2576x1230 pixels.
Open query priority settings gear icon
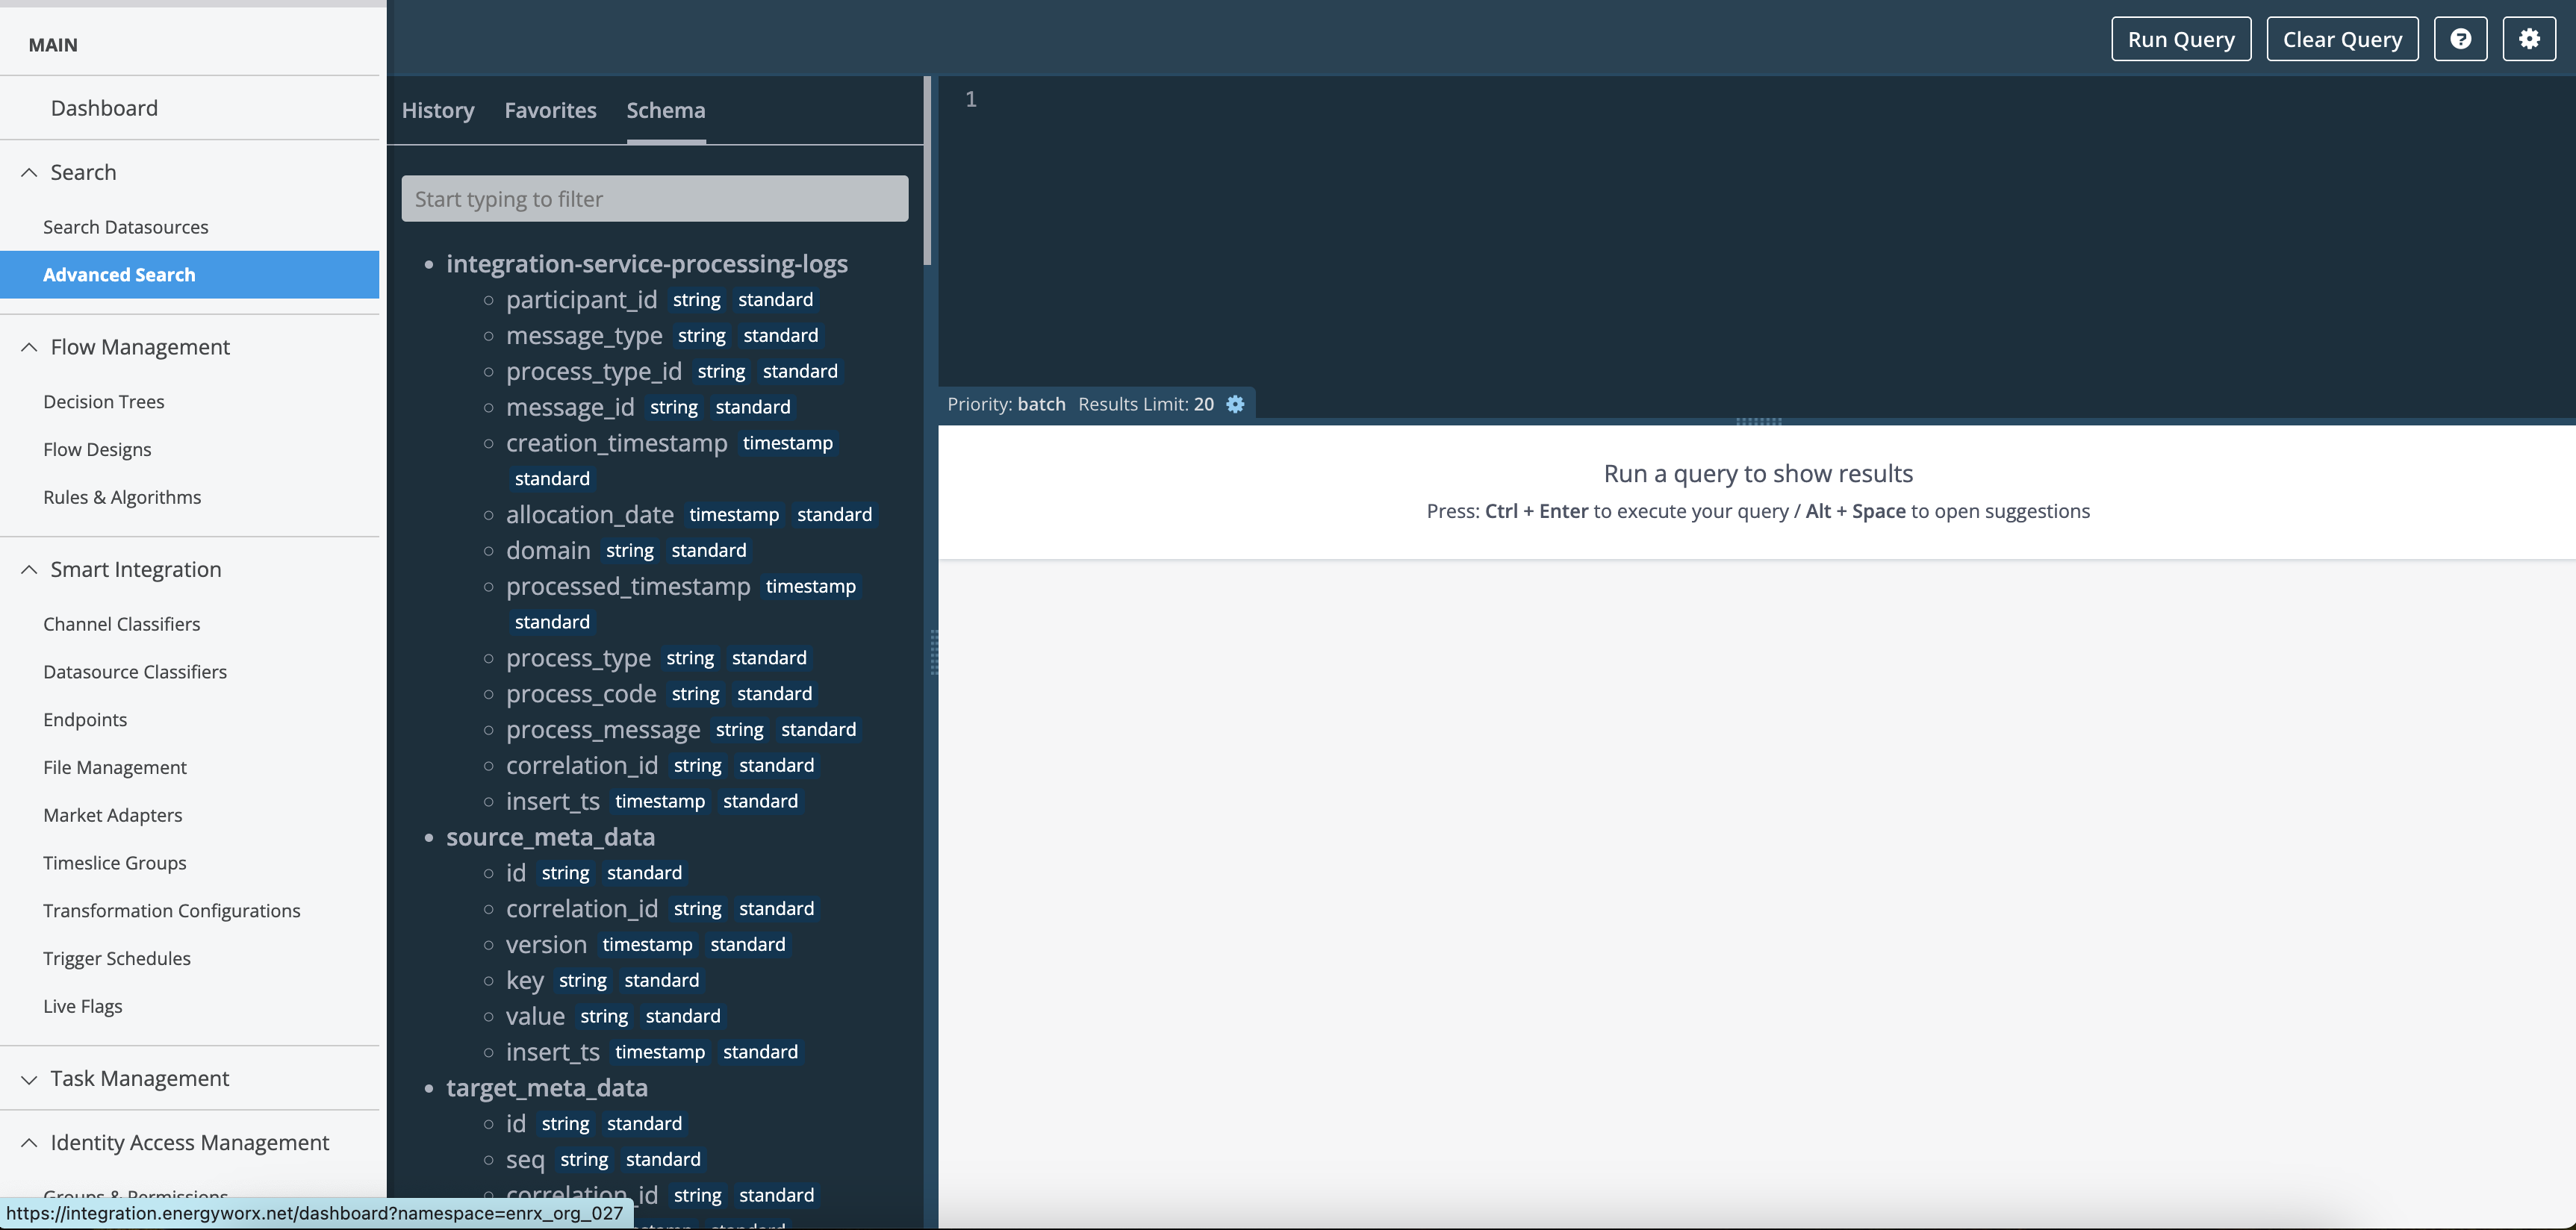[x=1235, y=404]
